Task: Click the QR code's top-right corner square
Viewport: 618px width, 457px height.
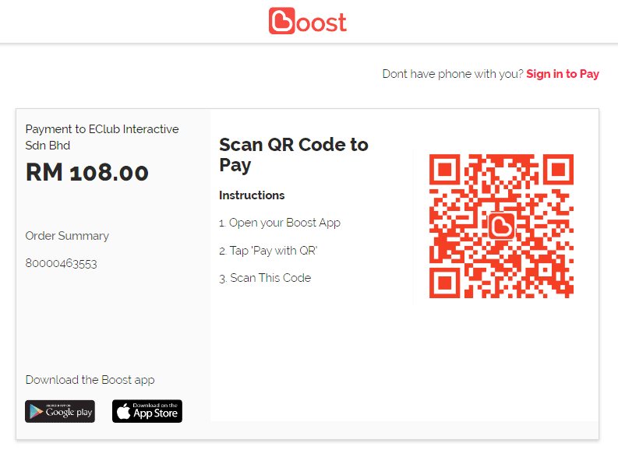Action: tap(557, 170)
